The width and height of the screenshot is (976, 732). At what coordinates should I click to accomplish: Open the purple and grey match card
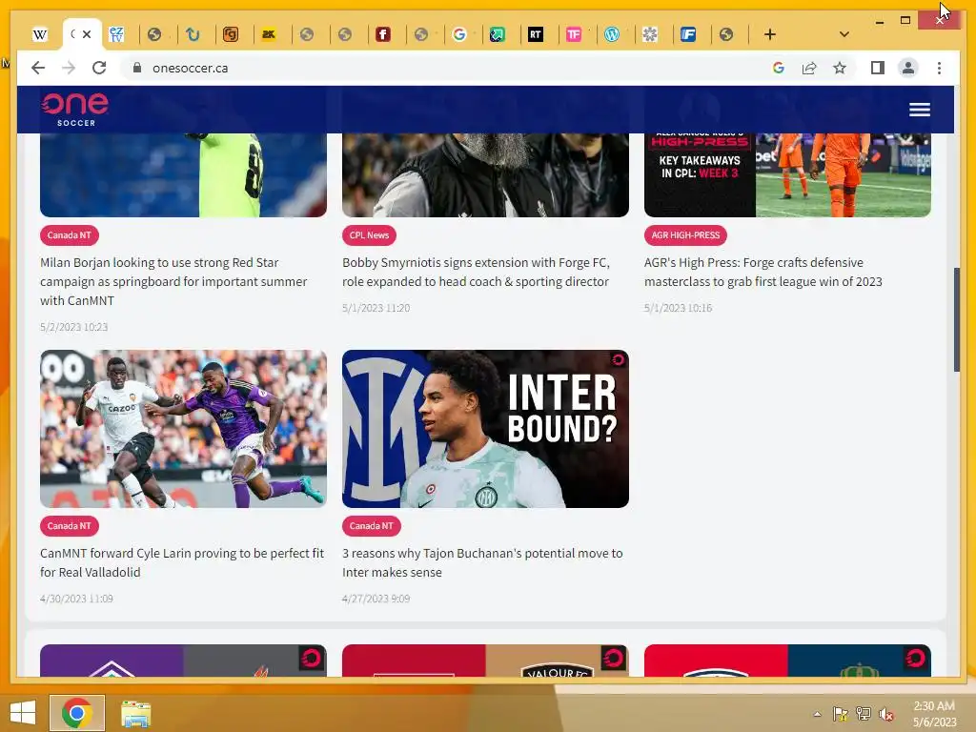[183, 661]
